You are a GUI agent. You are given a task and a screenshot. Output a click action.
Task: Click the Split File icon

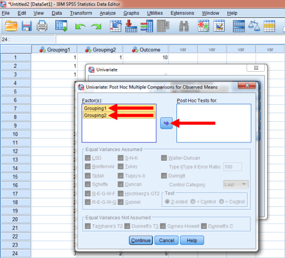[x=239, y=26]
